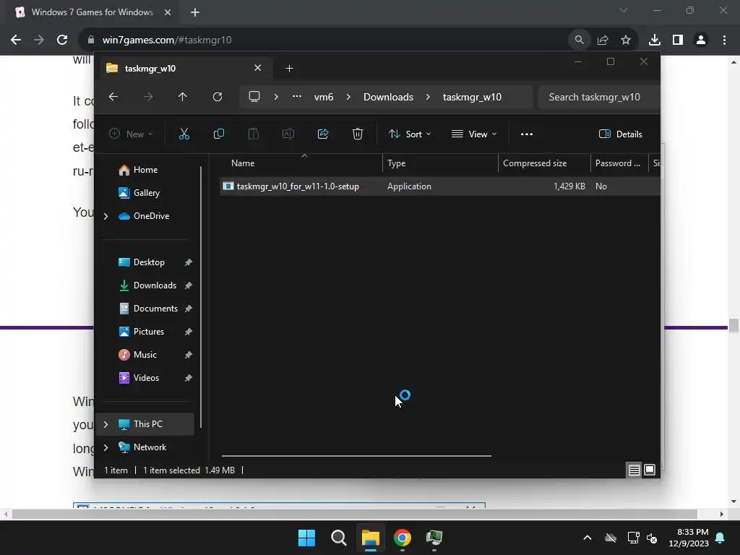Switch to large thumbnails view in status bar

[650, 470]
